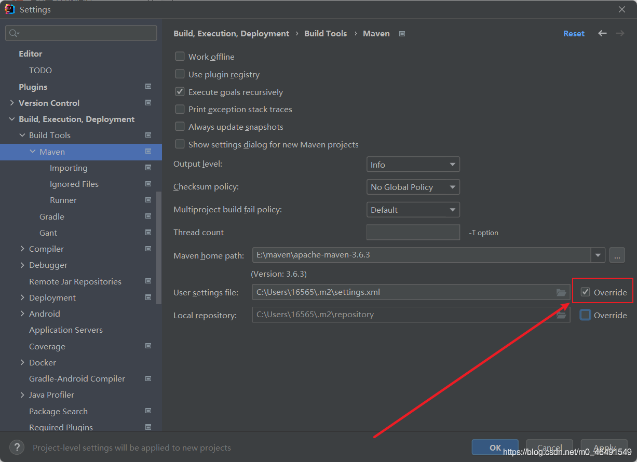Open the Output level dropdown
Viewport: 637px width, 462px height.
pos(413,165)
